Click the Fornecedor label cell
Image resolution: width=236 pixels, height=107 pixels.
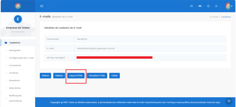coord(60,39)
